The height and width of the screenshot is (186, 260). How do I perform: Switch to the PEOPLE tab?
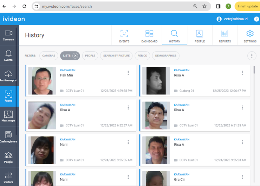200,35
